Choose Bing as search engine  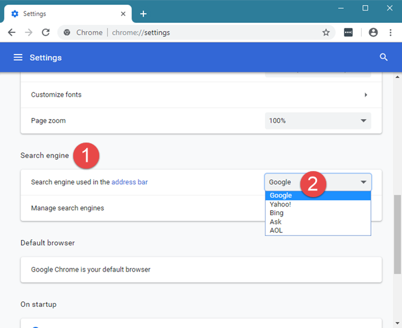(x=318, y=213)
